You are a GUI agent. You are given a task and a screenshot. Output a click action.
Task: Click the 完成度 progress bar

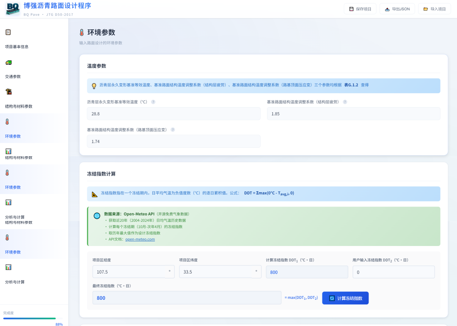click(33, 318)
